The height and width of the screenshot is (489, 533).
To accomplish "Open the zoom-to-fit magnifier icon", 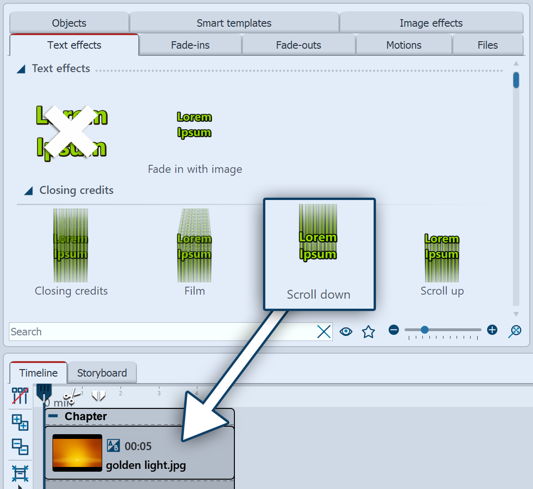I will point(514,331).
